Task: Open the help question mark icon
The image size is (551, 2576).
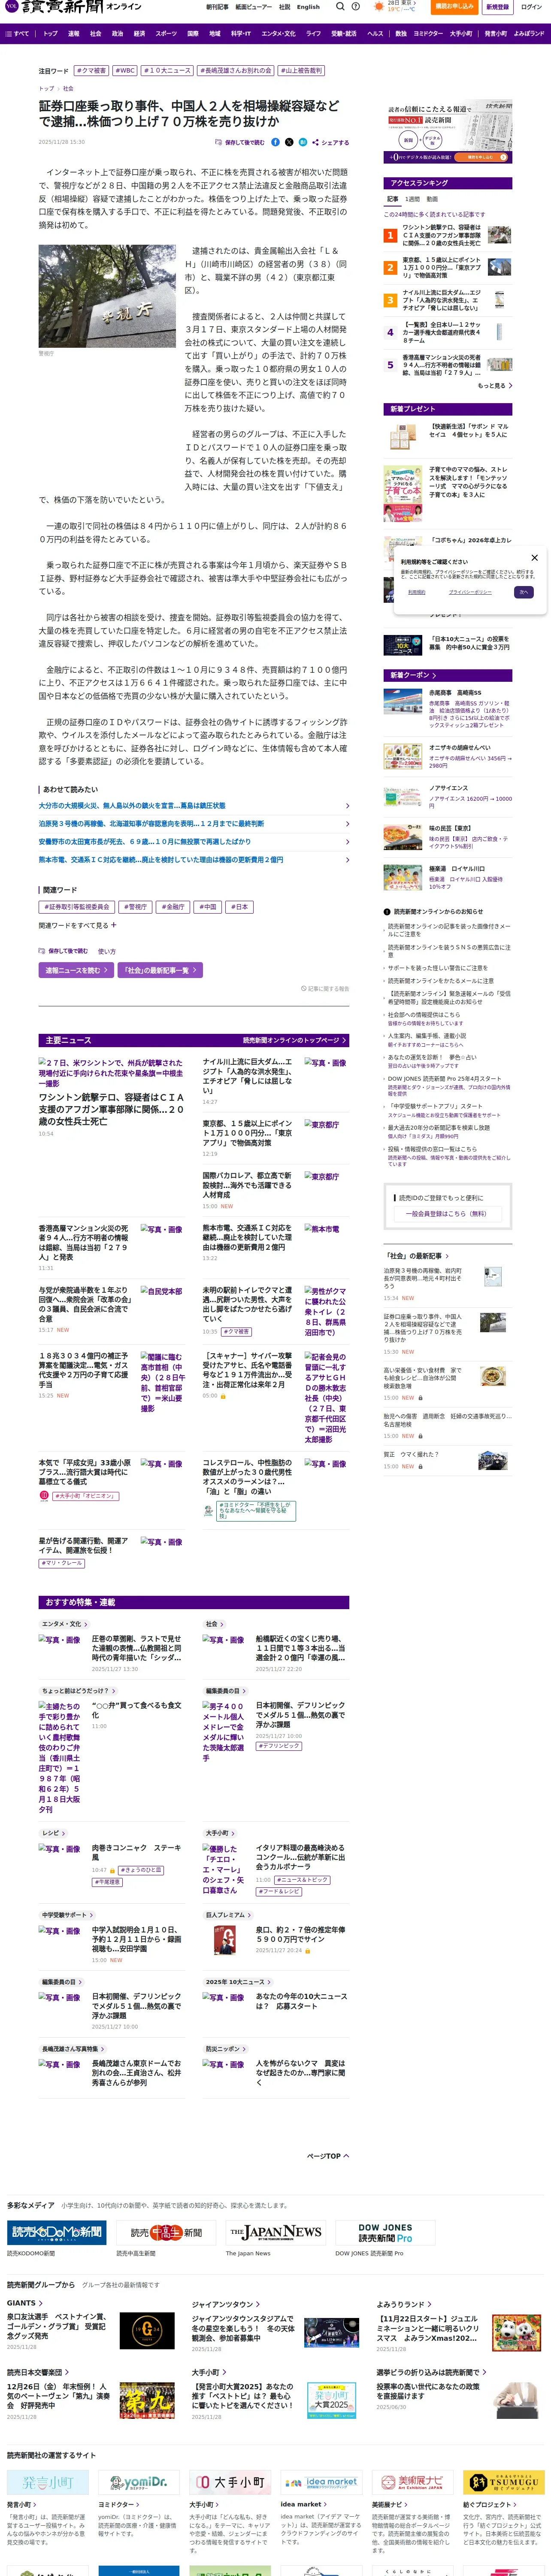Action: (356, 7)
